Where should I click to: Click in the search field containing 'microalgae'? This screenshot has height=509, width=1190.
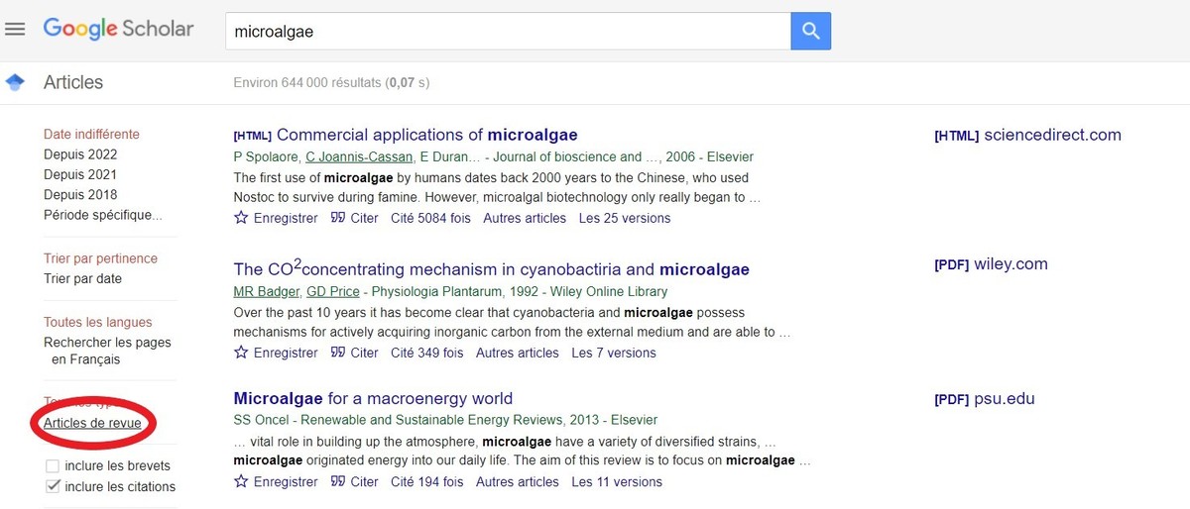506,32
